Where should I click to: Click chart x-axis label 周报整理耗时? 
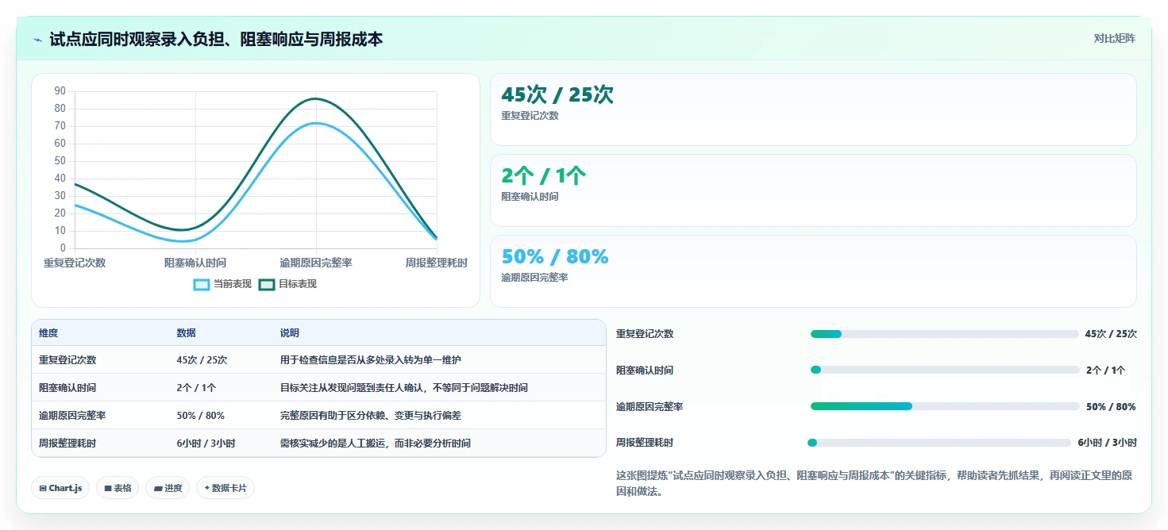point(436,263)
